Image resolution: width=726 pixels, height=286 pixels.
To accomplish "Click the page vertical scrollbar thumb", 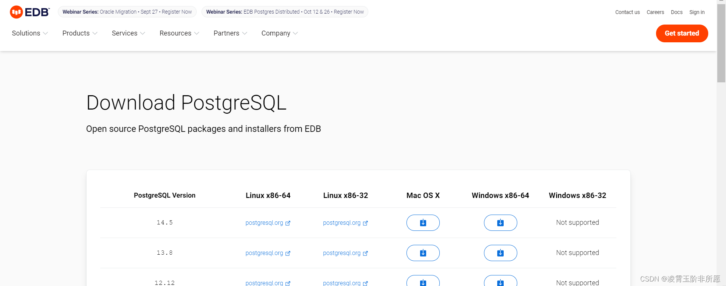I will [x=721, y=43].
